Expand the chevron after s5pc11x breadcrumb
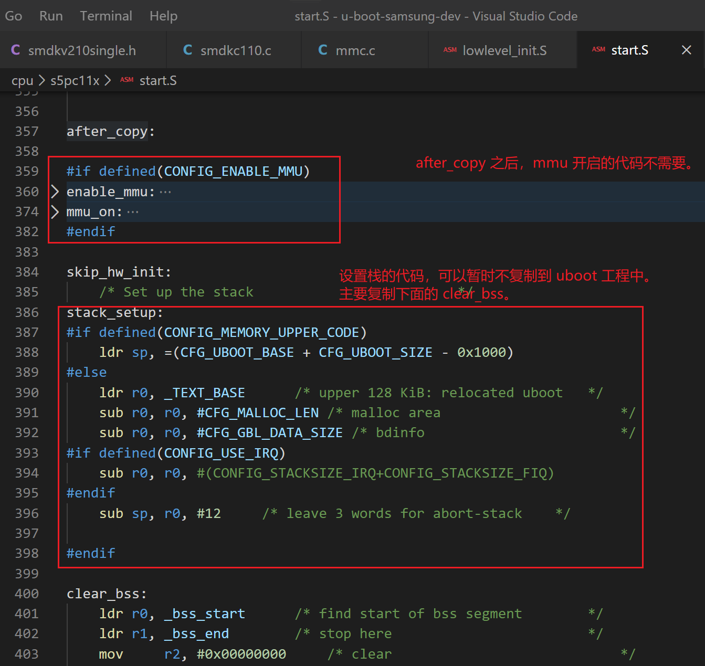 [108, 80]
